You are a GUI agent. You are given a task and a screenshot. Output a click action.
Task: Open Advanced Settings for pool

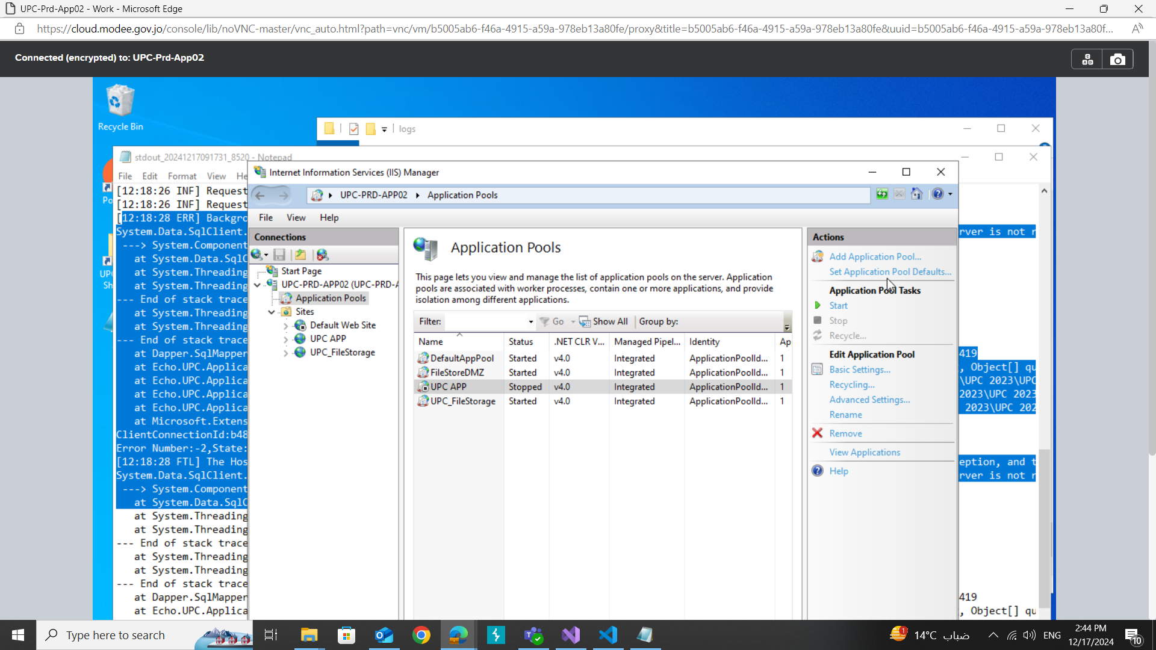click(869, 400)
